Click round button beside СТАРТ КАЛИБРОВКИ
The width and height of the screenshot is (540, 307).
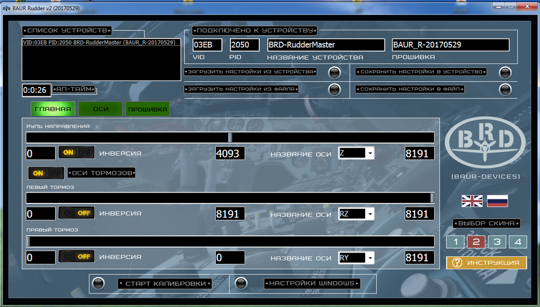pyautogui.click(x=98, y=283)
